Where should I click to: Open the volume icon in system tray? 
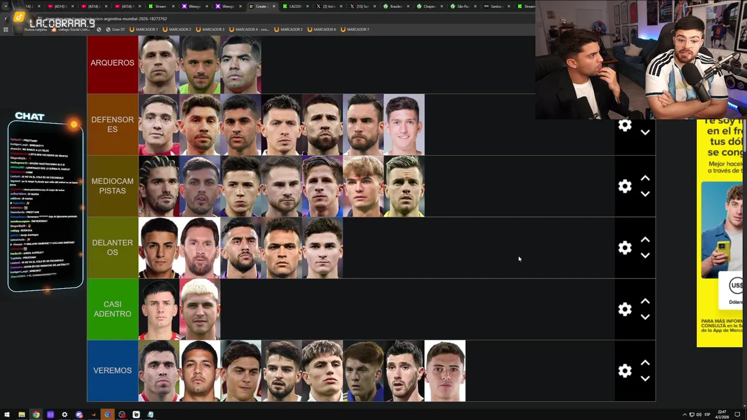699,415
